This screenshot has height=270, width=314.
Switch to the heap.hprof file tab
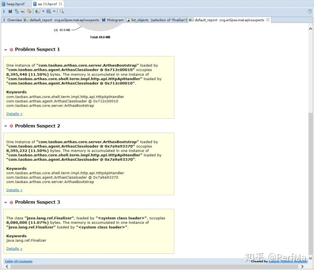click(x=13, y=4)
